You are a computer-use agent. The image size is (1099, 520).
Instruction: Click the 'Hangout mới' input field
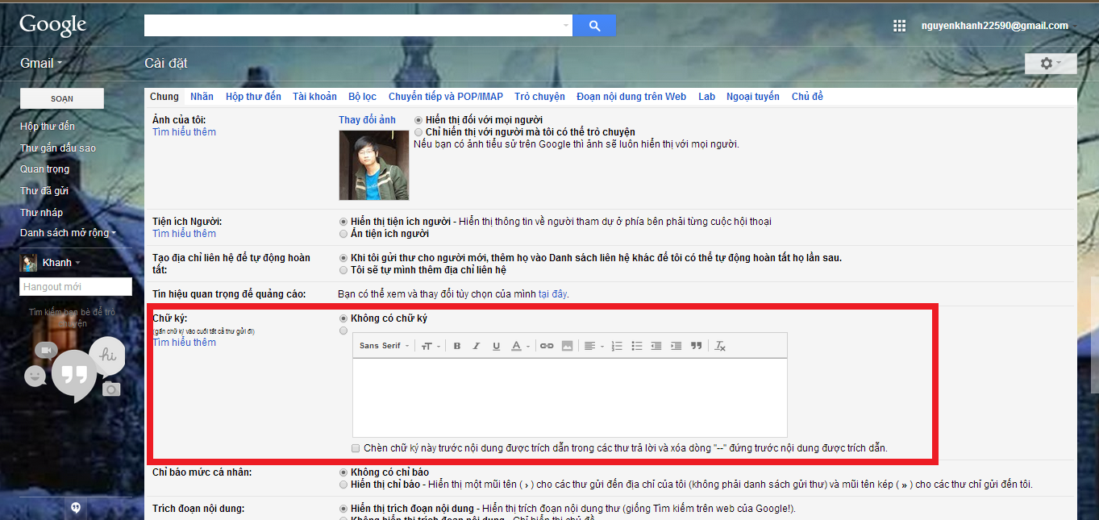(x=76, y=286)
